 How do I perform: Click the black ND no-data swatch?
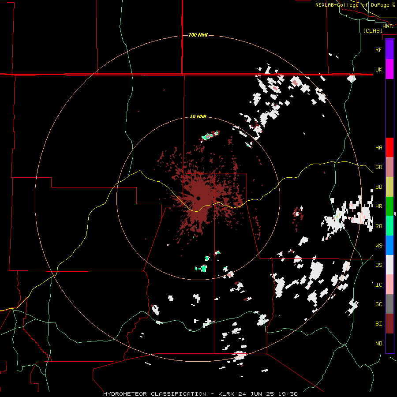pyautogui.click(x=390, y=343)
